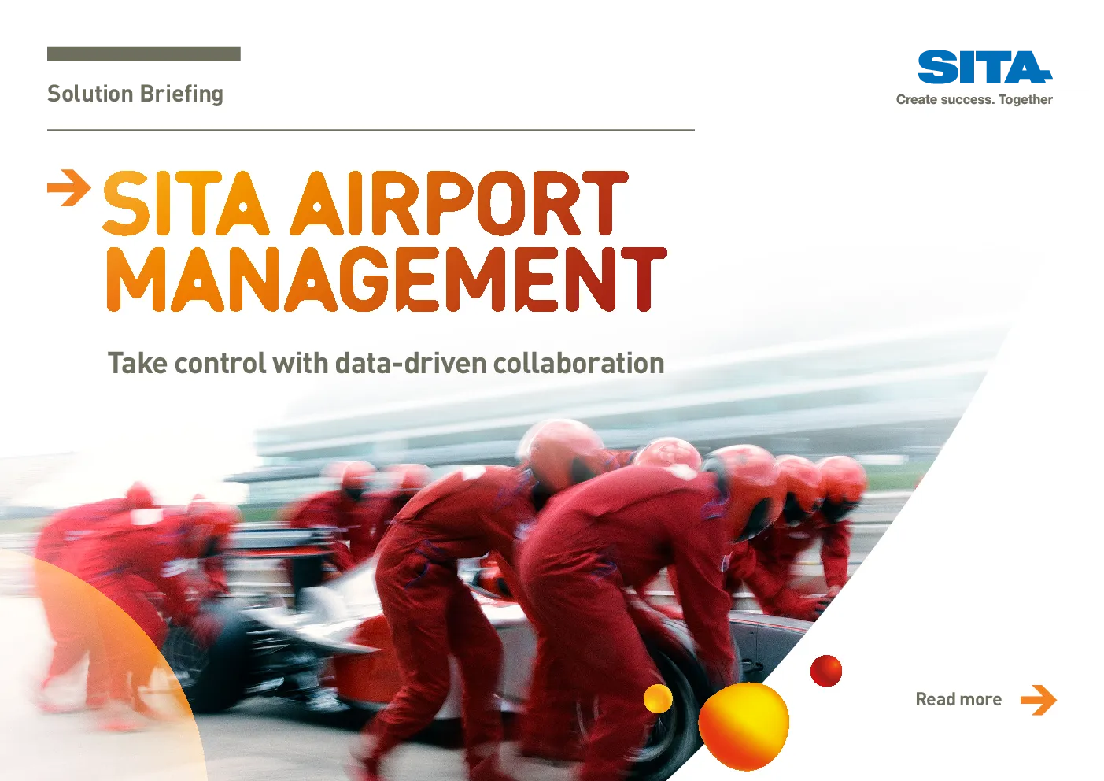This screenshot has width=1104, height=781.
Task: Select the 'Solution Briefing' heading text
Action: click(x=135, y=94)
